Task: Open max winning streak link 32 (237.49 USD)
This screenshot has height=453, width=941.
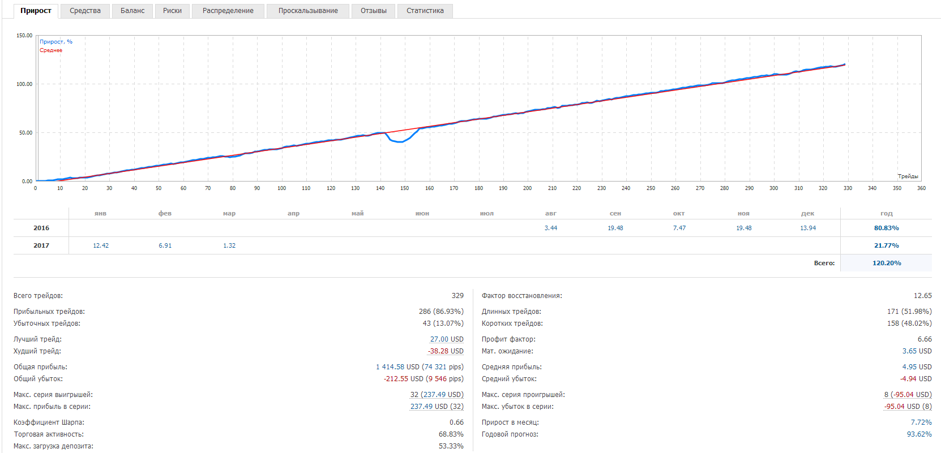Action: pyautogui.click(x=437, y=395)
